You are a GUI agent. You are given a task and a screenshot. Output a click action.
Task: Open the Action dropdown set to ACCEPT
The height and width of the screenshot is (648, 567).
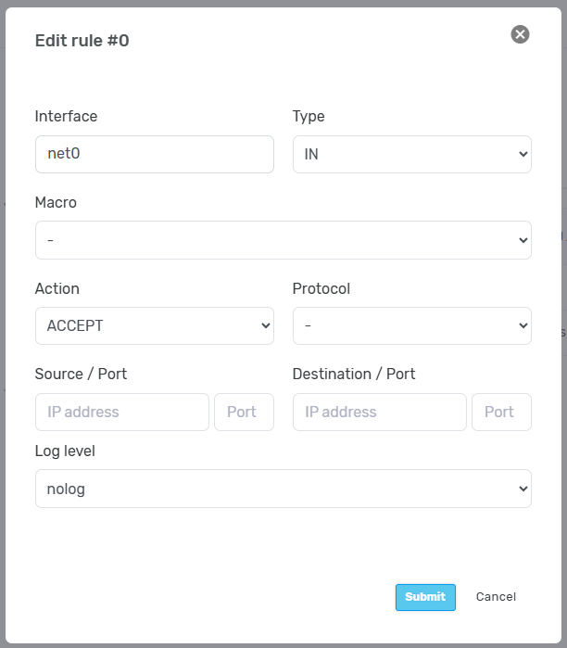tap(154, 326)
